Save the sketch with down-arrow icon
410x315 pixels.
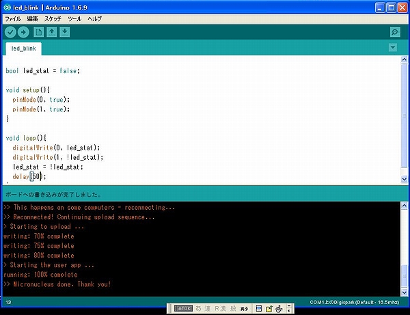65,32
